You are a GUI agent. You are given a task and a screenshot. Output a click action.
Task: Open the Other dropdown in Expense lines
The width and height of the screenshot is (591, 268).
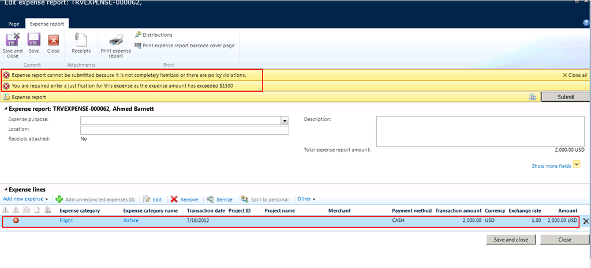coord(306,199)
